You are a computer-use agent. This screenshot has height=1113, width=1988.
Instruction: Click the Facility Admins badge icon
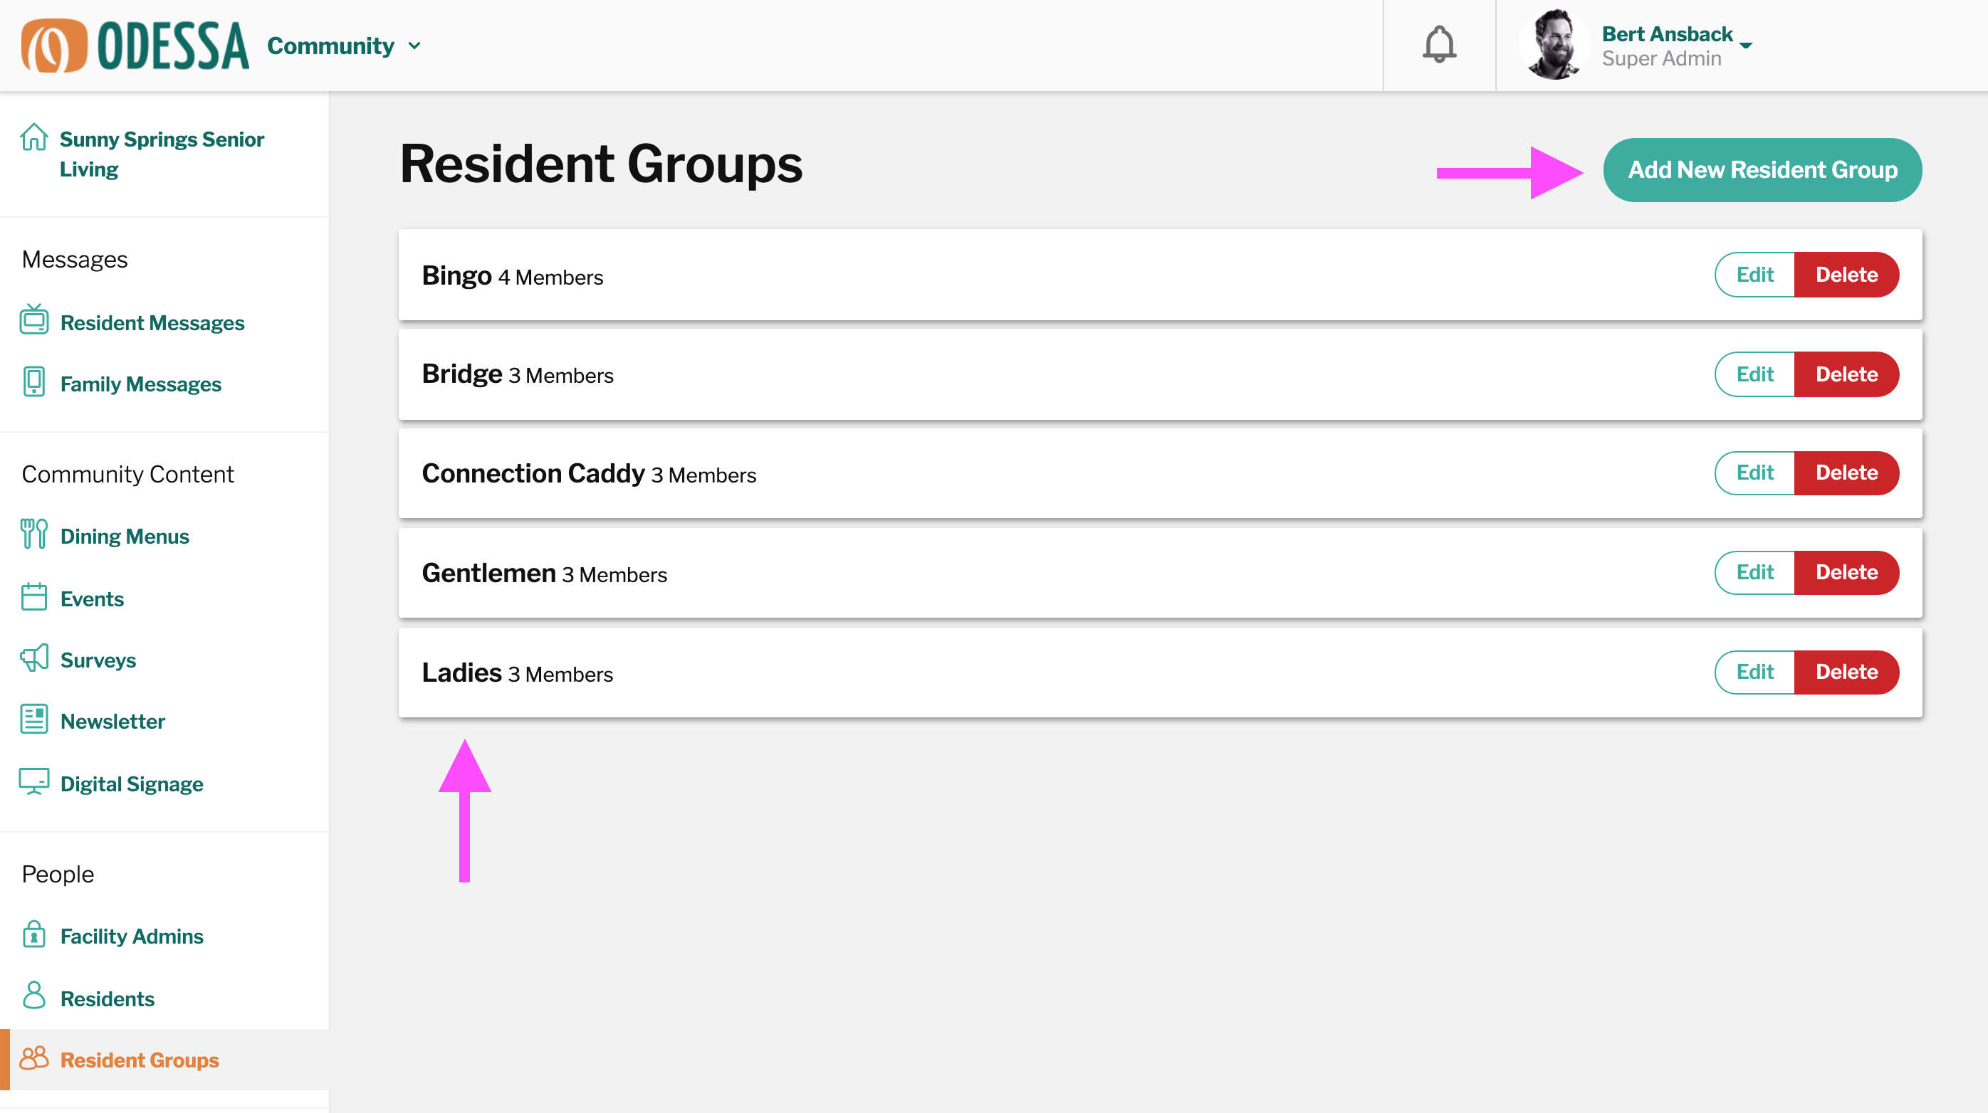point(34,934)
